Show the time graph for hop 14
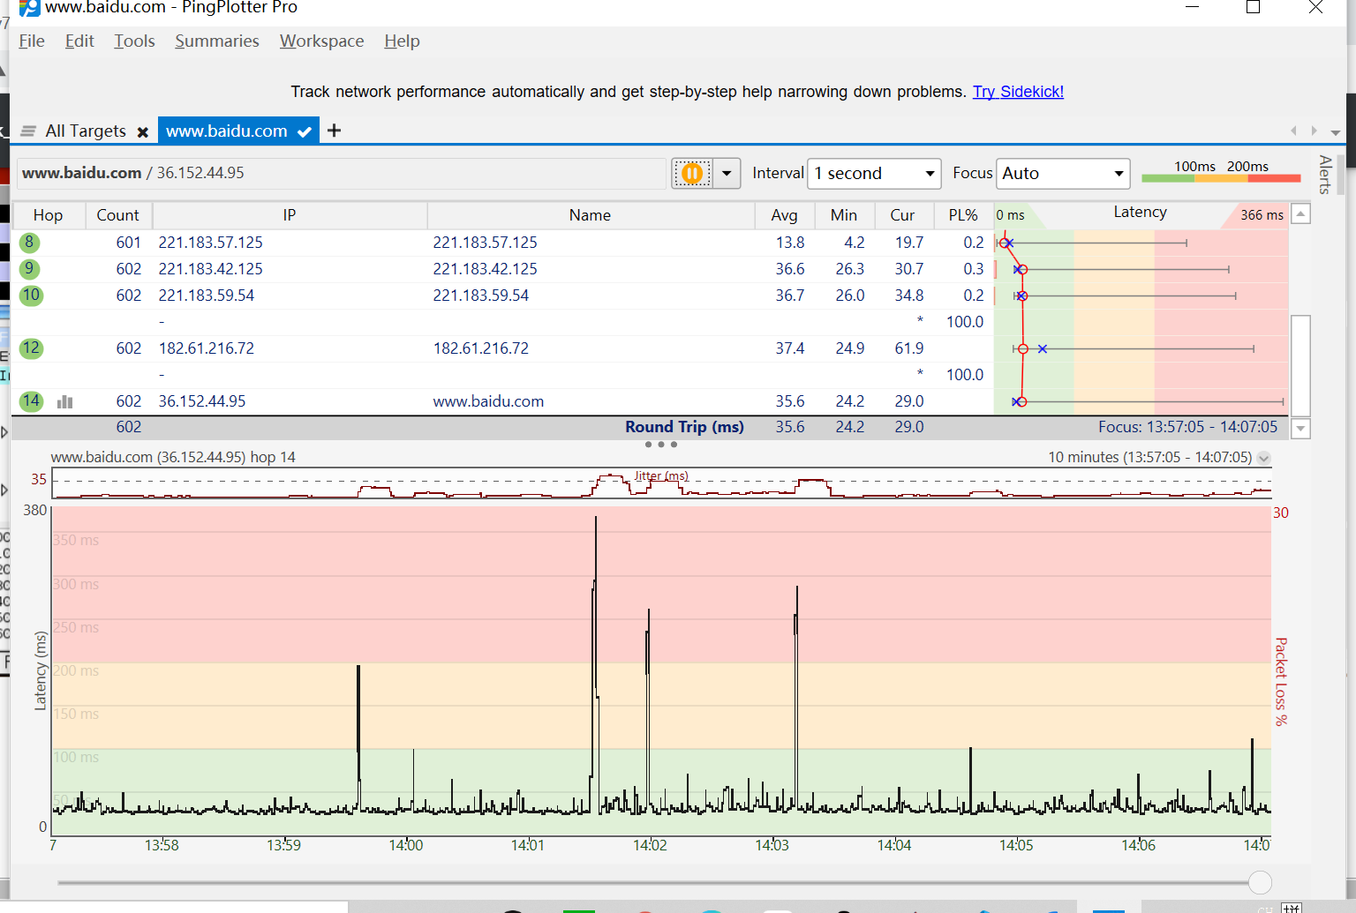 pos(64,401)
